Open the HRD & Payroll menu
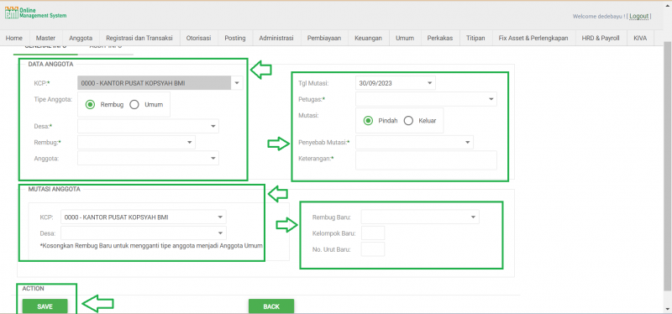Image resolution: width=672 pixels, height=314 pixels. point(601,38)
